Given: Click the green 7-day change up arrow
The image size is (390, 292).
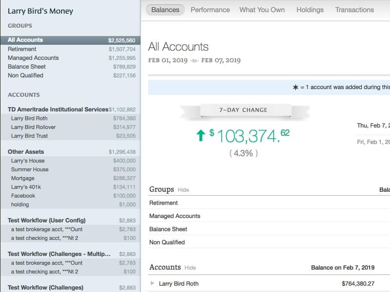Looking at the screenshot, I should point(200,136).
